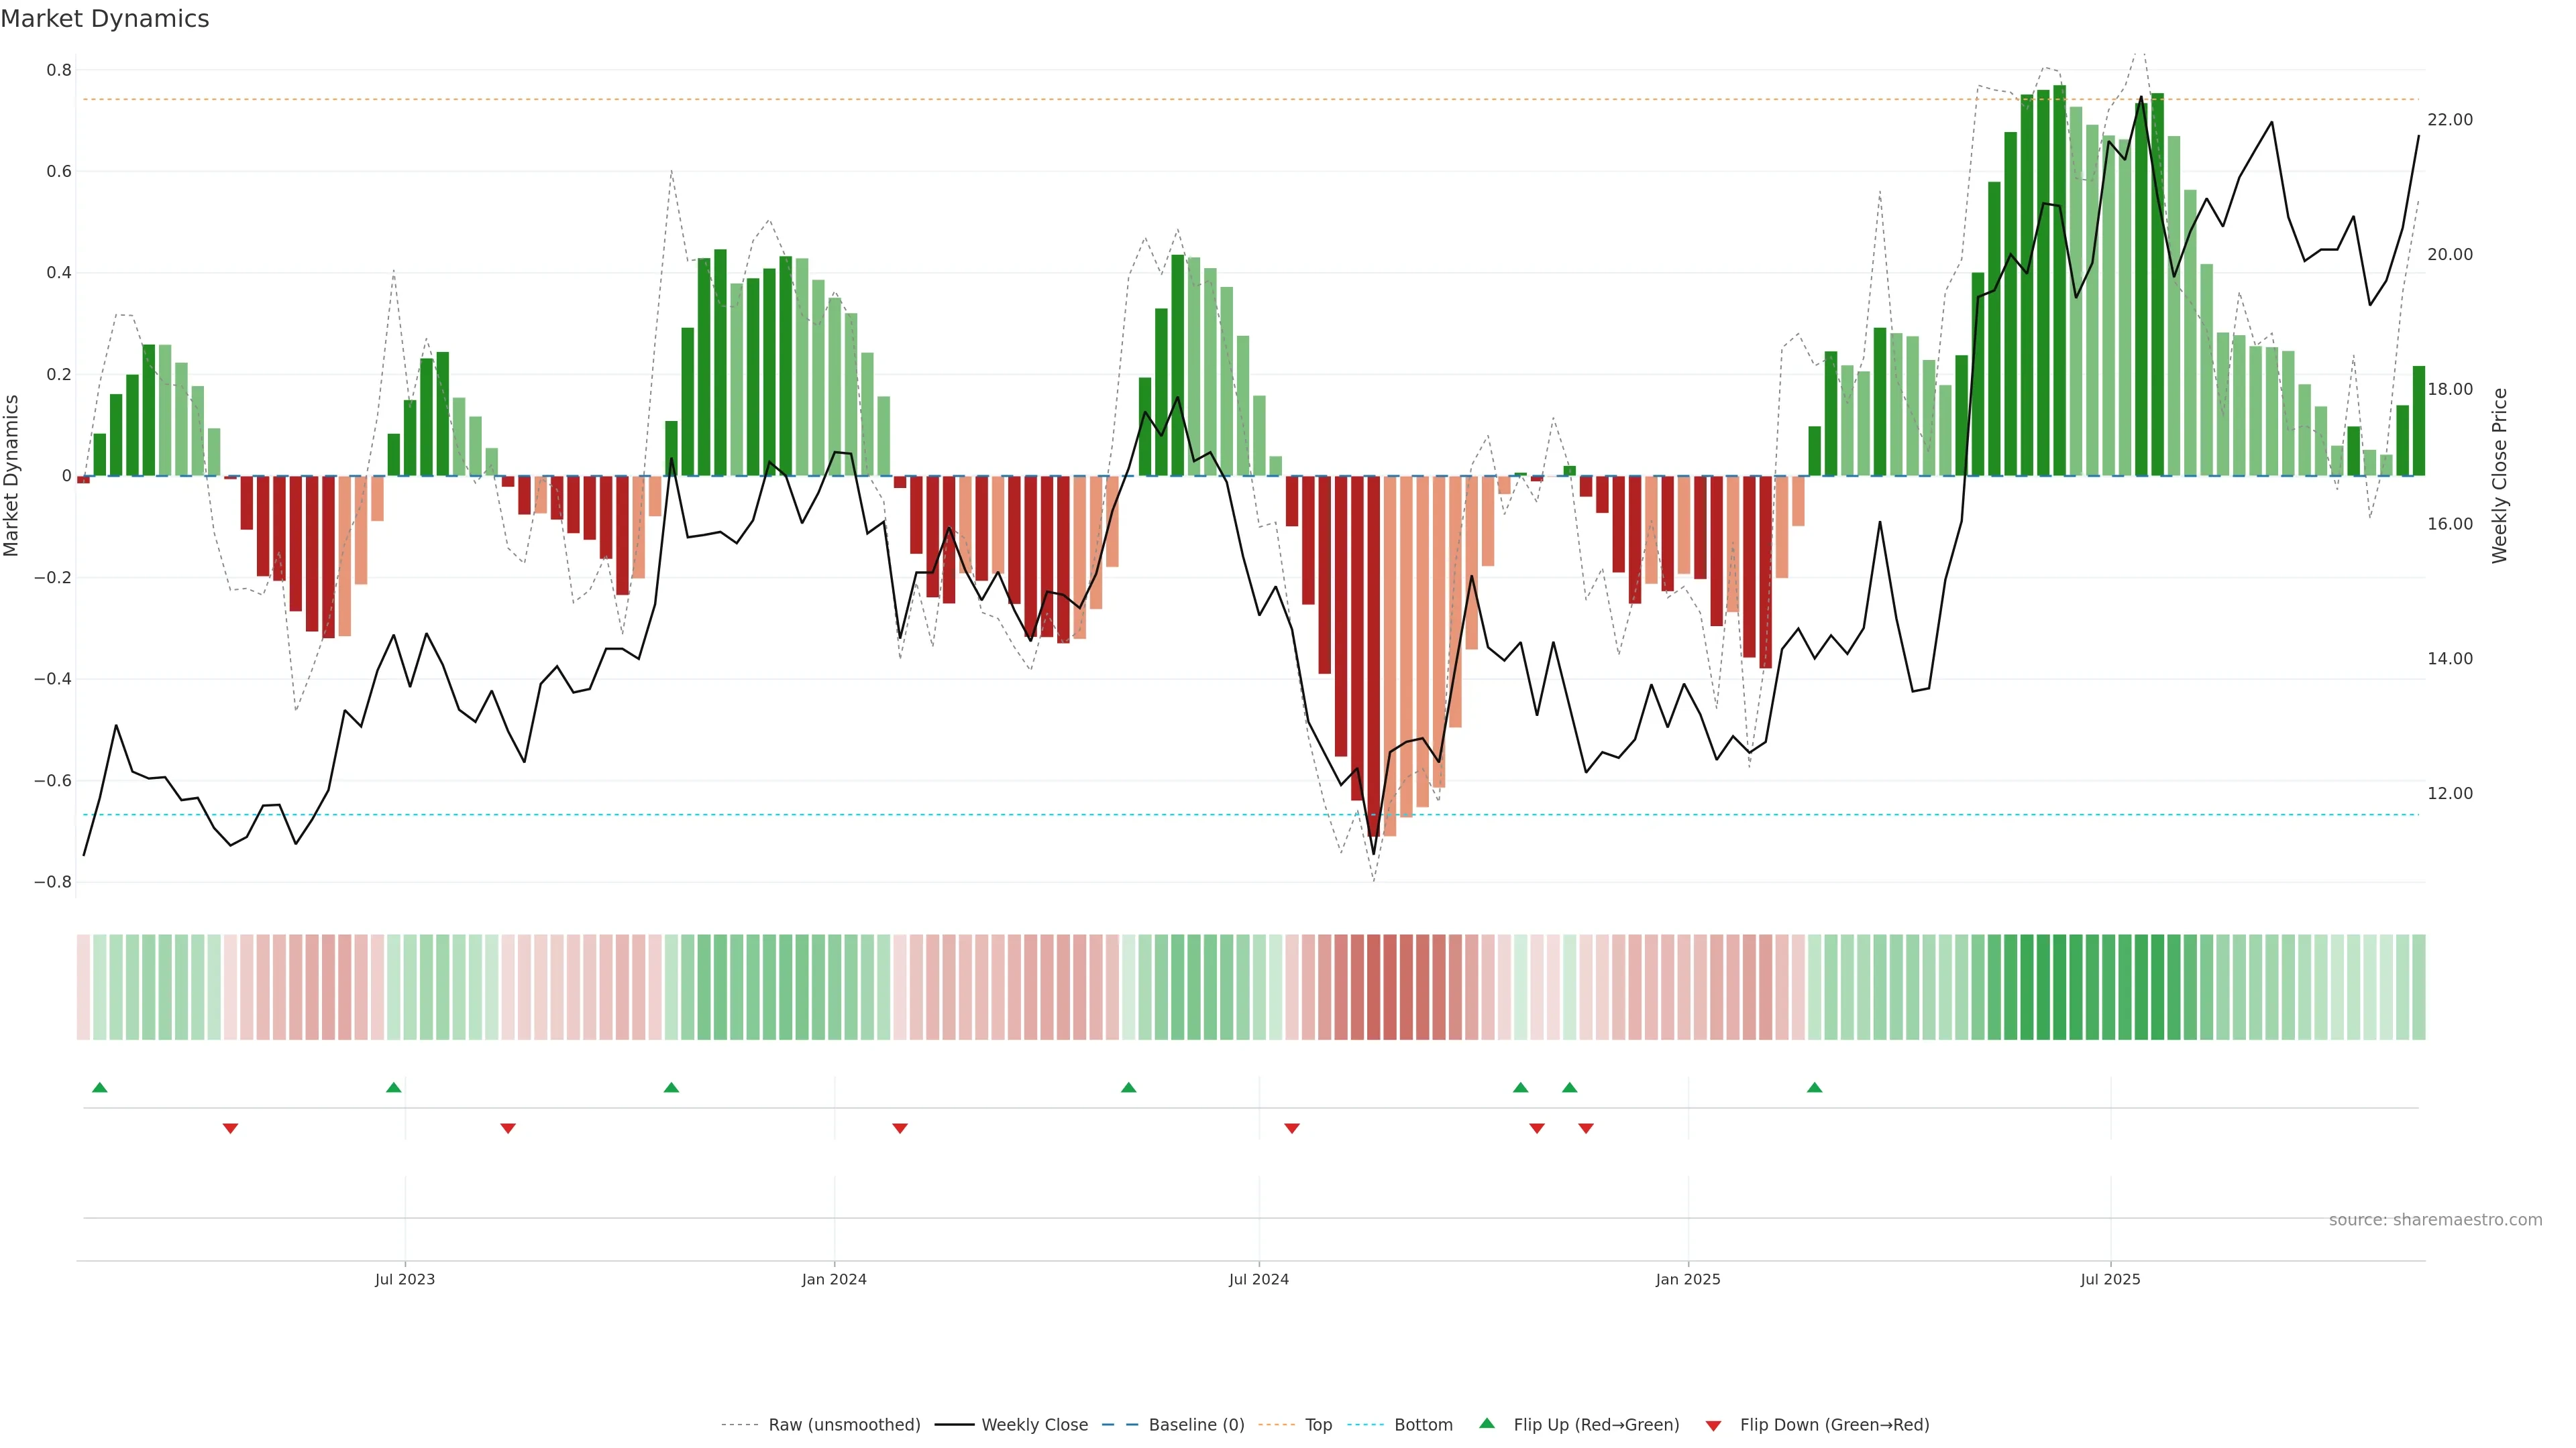
Task: Toggle Weekly Close legend entry
Action: [1034, 1425]
